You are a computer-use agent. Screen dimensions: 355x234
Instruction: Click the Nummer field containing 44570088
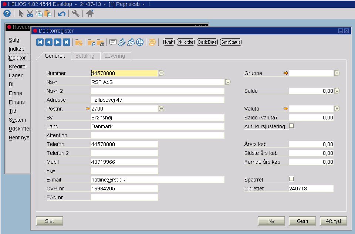point(124,73)
